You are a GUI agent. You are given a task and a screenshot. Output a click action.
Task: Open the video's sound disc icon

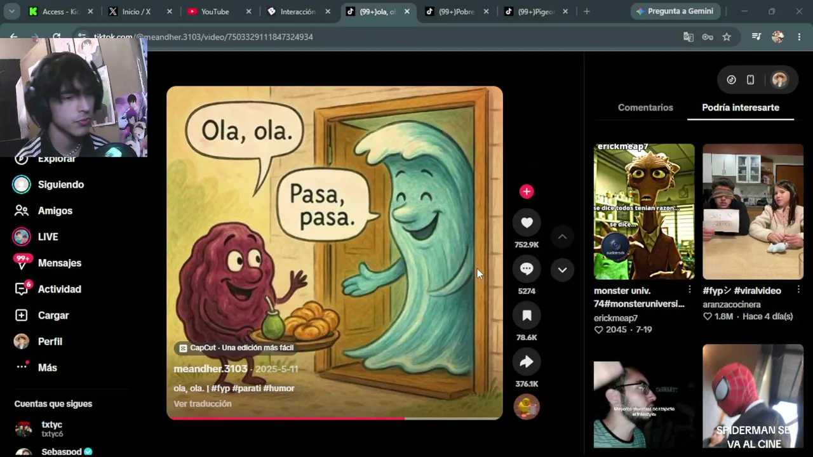527,407
